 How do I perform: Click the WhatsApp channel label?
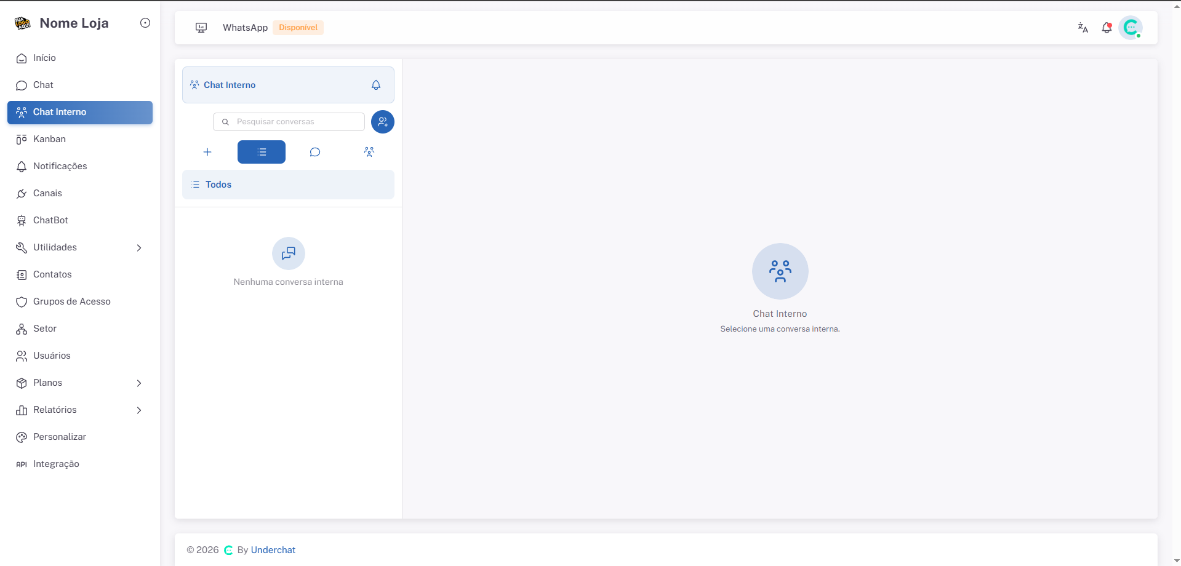245,28
